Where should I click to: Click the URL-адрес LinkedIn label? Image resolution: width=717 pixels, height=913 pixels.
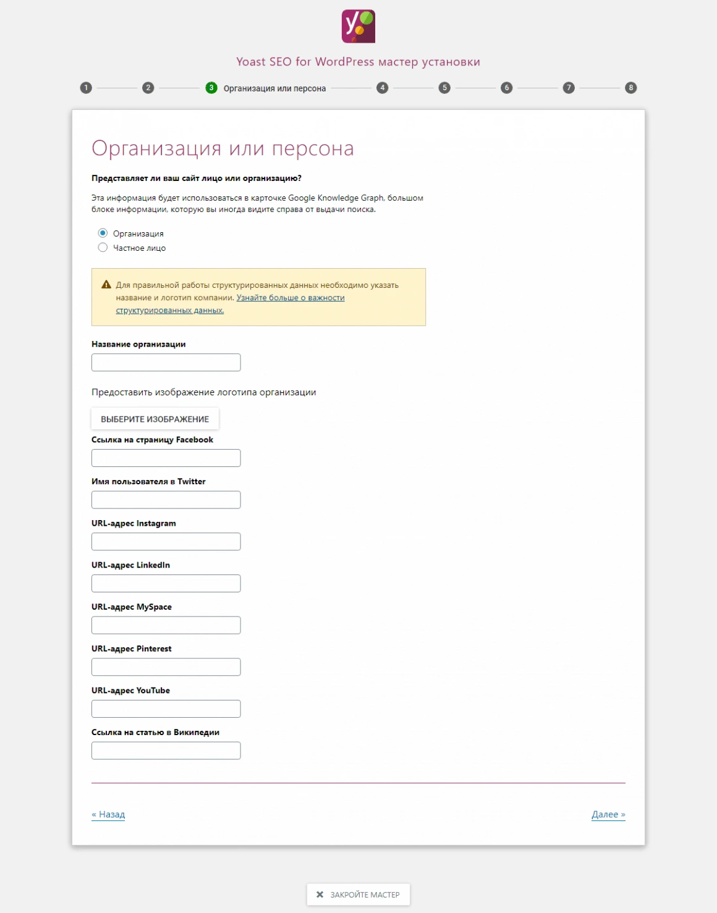click(130, 565)
